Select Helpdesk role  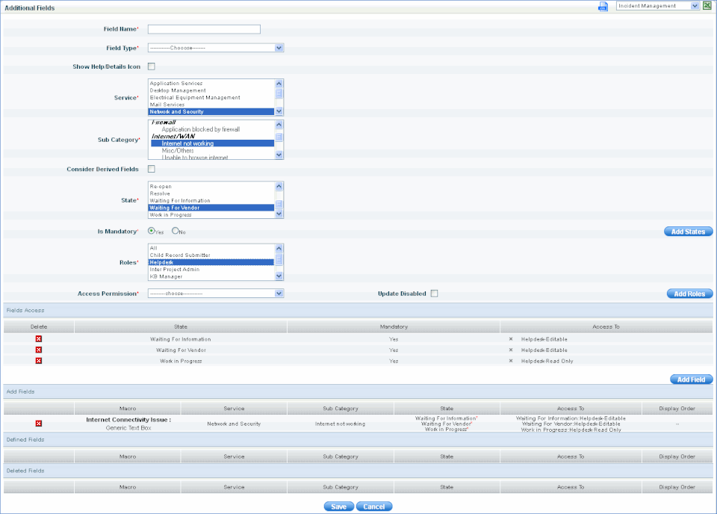211,262
